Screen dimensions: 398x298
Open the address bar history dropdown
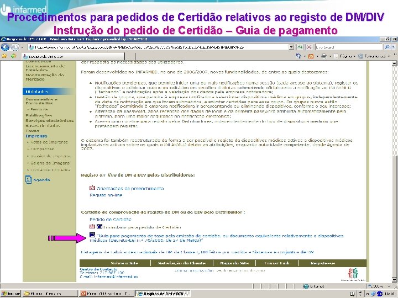click(x=292, y=47)
